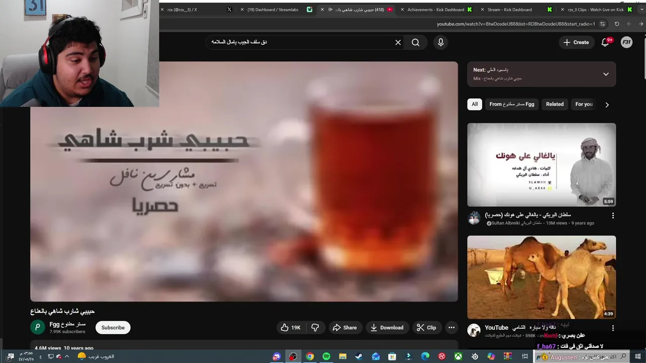Open Steam from the taskbar

pos(359,356)
